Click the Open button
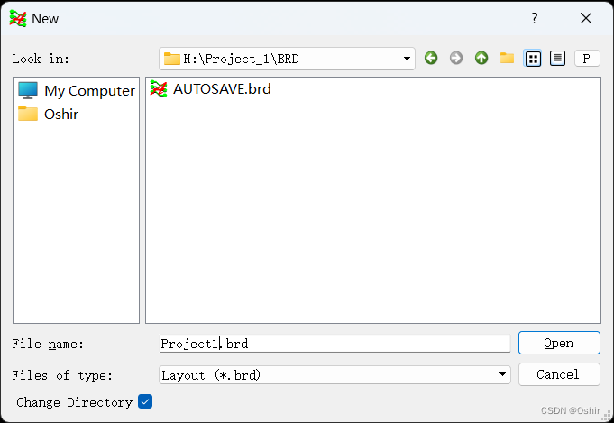 click(x=559, y=343)
